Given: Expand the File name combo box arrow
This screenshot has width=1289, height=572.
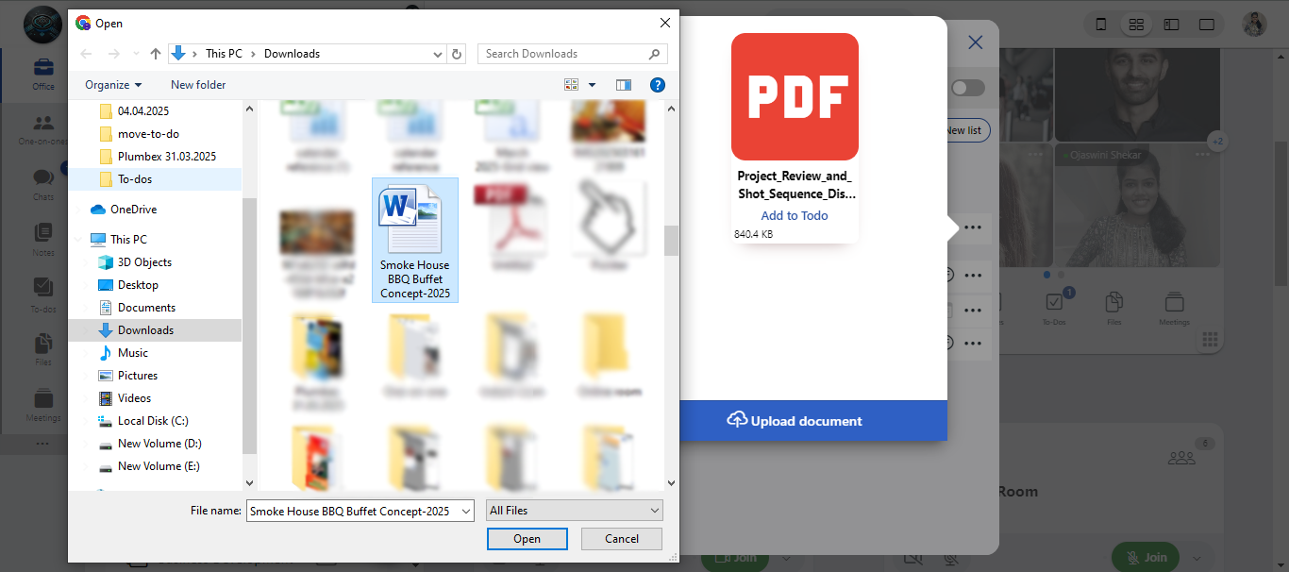Looking at the screenshot, I should tap(464, 511).
